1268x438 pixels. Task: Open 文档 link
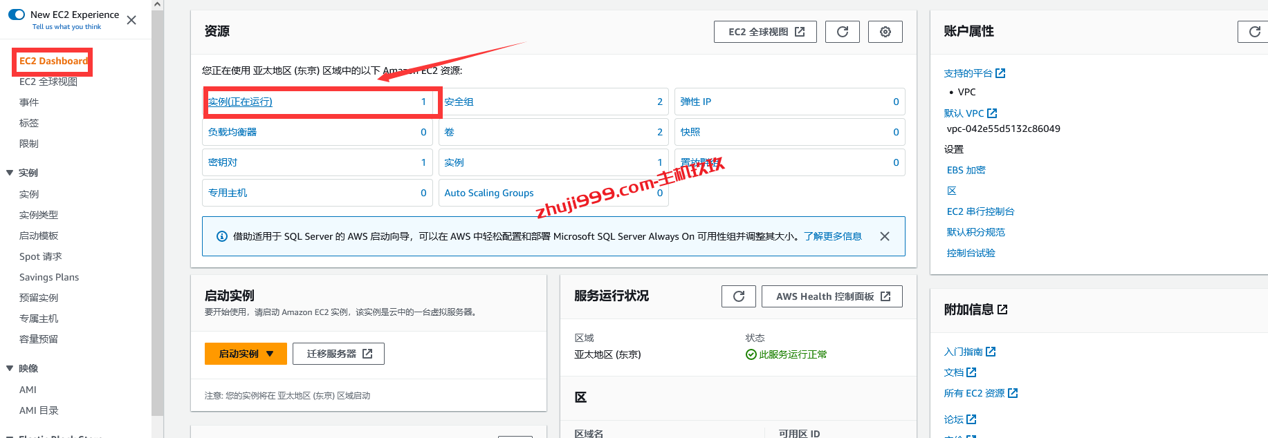960,372
